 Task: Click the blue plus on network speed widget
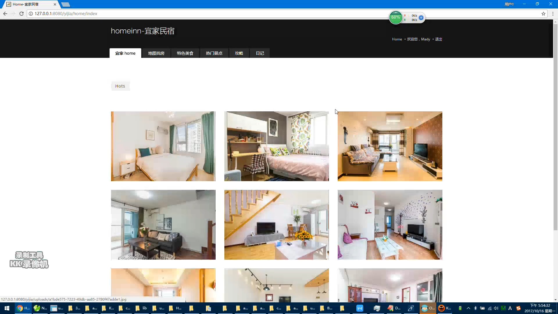421,17
